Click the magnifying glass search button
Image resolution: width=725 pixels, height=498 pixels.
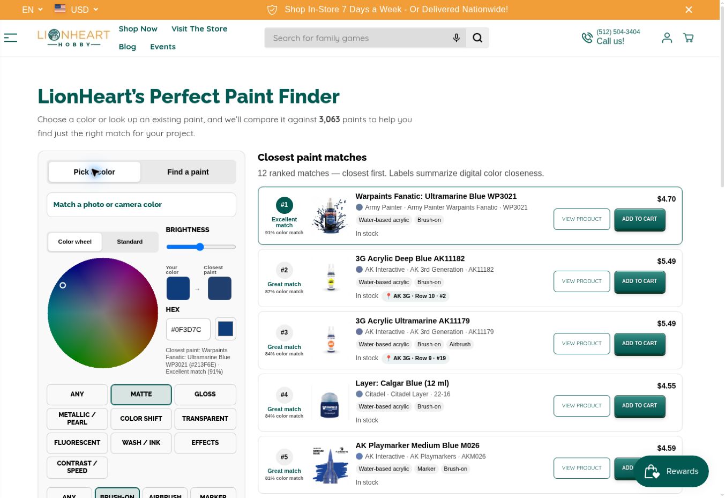click(477, 38)
